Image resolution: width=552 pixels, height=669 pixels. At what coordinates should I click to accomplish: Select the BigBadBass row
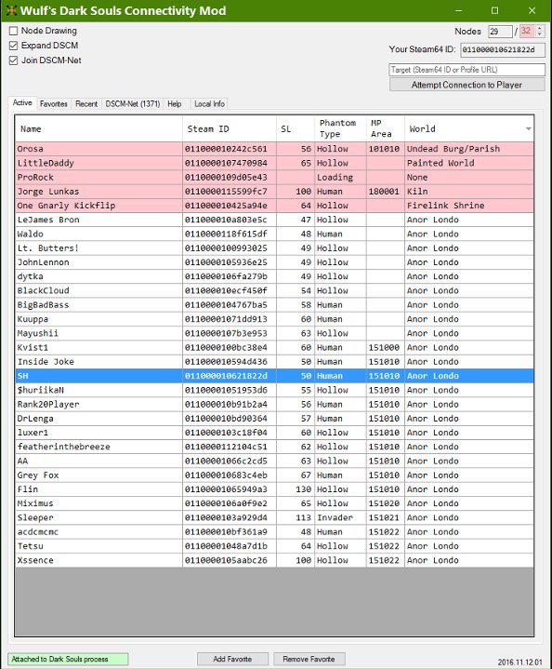pos(274,304)
